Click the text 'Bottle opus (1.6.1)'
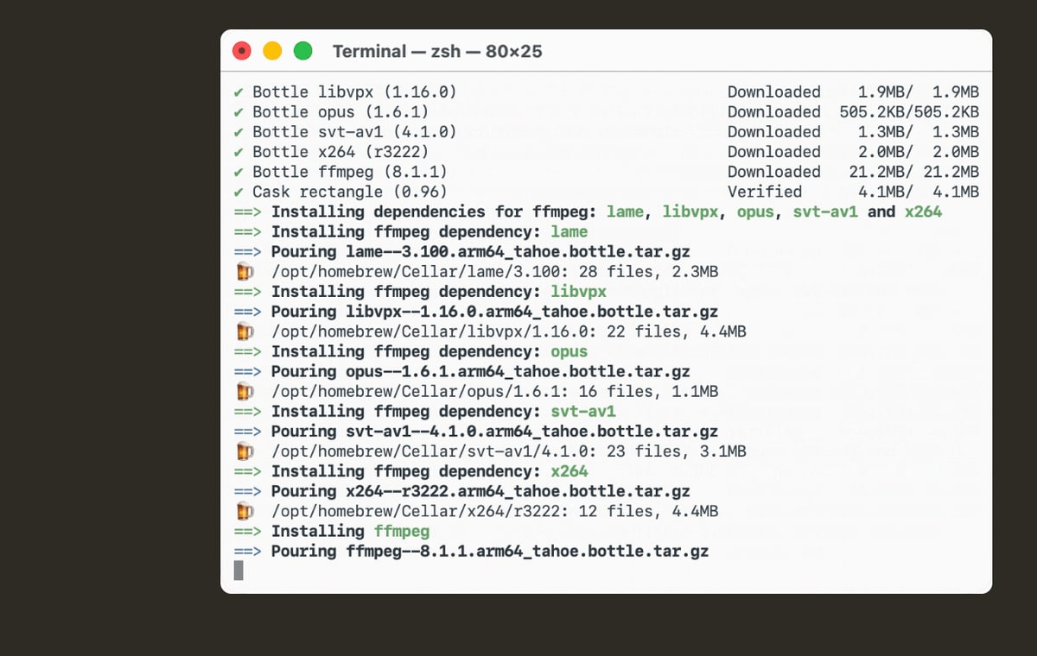The width and height of the screenshot is (1037, 656). point(340,111)
